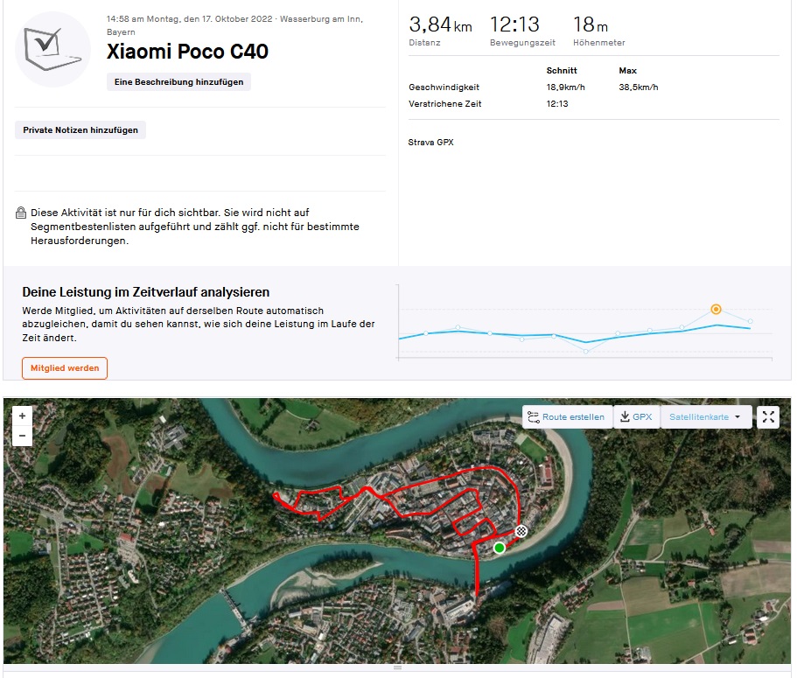Screen dimensions: 797x678
Task: Click the 'Strava GPX' label
Action: pyautogui.click(x=431, y=142)
